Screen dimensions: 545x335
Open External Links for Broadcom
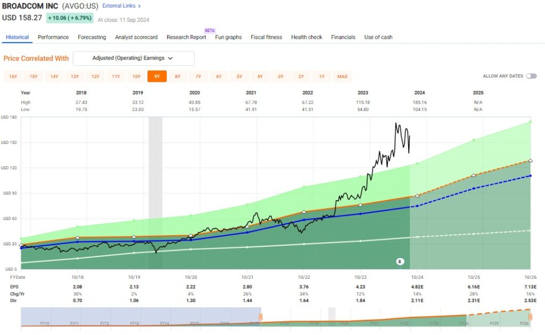click(120, 5)
